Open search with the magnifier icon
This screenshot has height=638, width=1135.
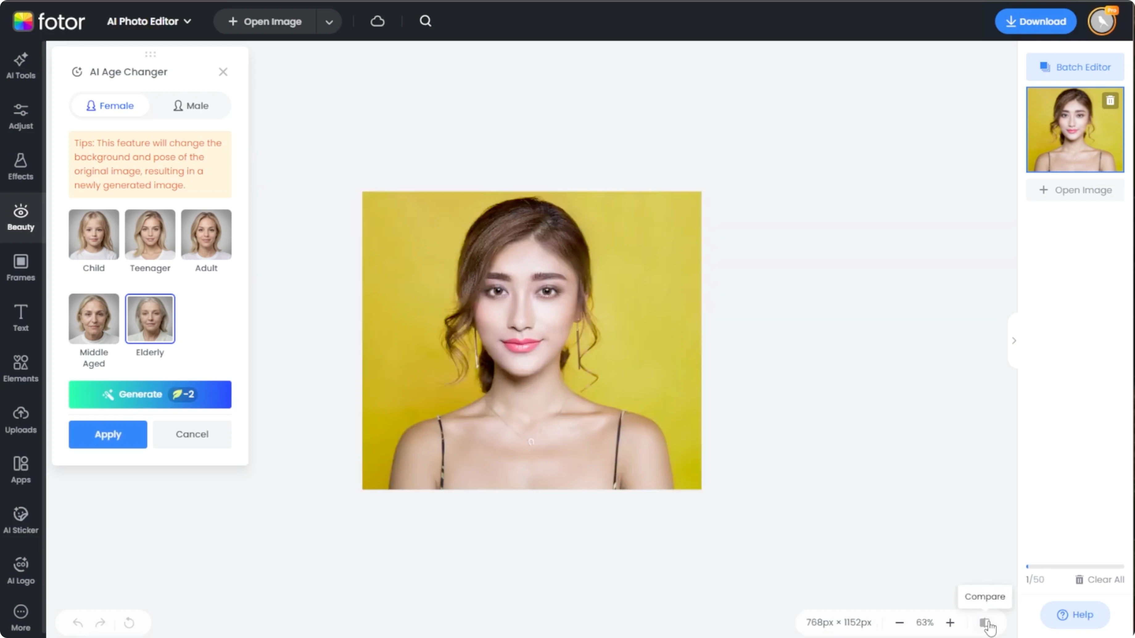425,21
